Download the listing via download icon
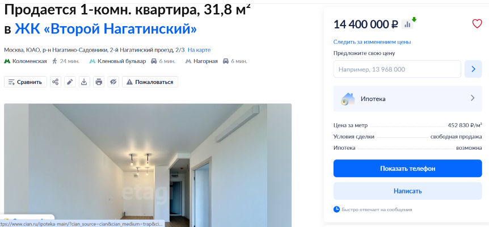 tap(84, 82)
